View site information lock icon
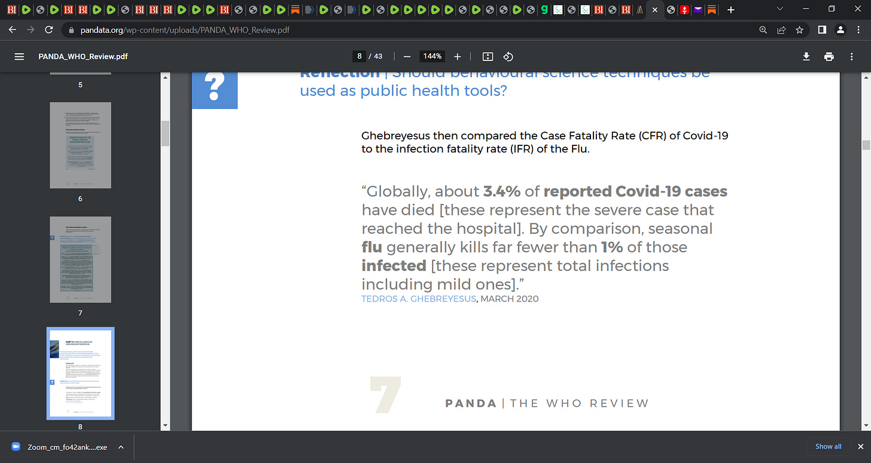 coord(71,30)
